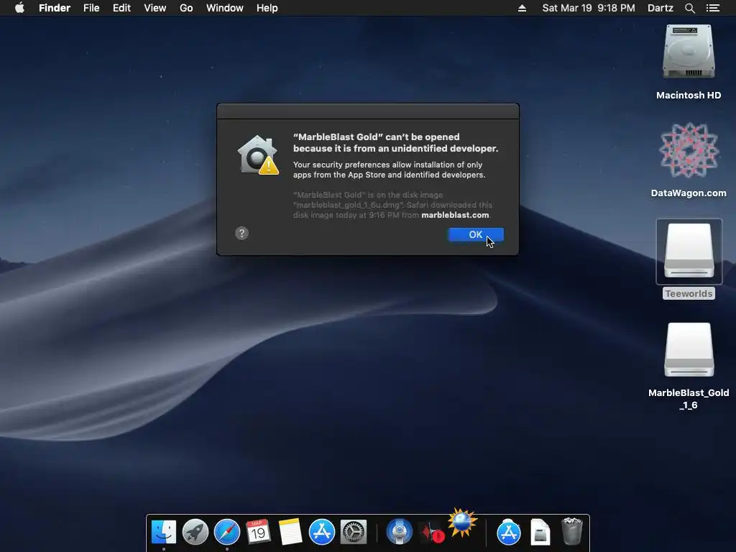The image size is (736, 552).
Task: Open the Trash in the Dock
Action: pyautogui.click(x=571, y=531)
